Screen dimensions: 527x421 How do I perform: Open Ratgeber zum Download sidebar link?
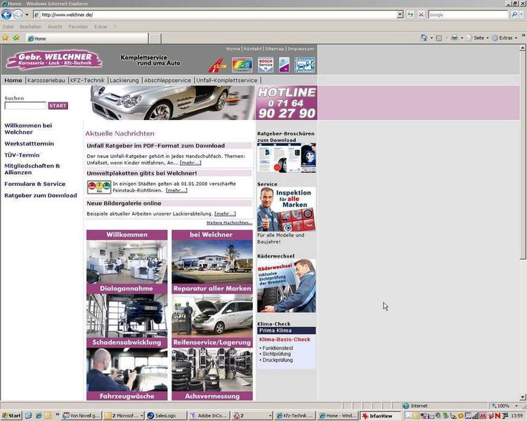pos(41,195)
